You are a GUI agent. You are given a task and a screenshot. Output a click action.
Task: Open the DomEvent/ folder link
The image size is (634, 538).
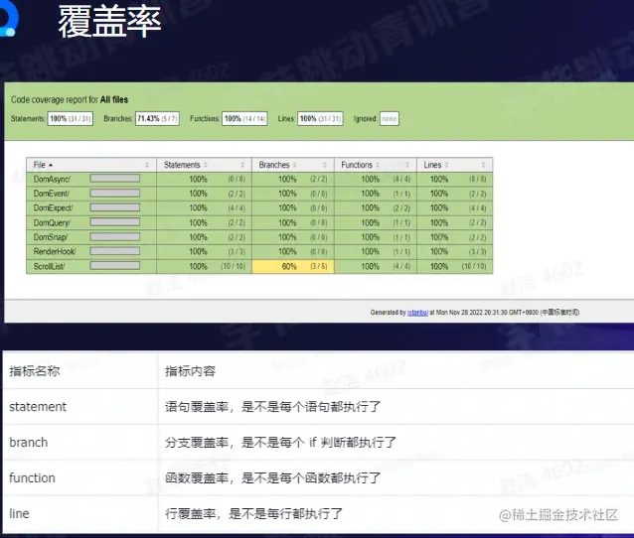[x=52, y=194]
